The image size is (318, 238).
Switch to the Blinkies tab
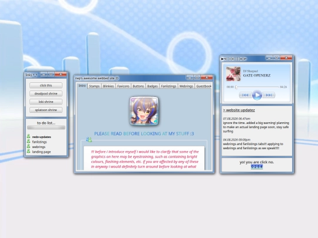pos(108,86)
